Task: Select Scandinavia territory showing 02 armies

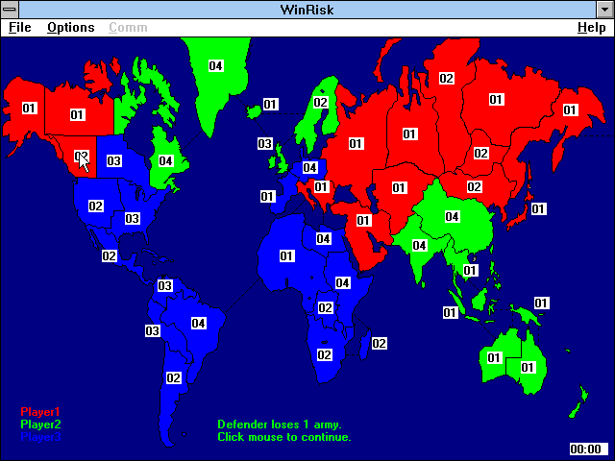Action: (320, 103)
